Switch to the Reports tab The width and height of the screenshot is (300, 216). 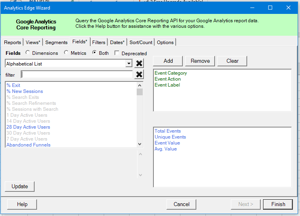pos(12,42)
